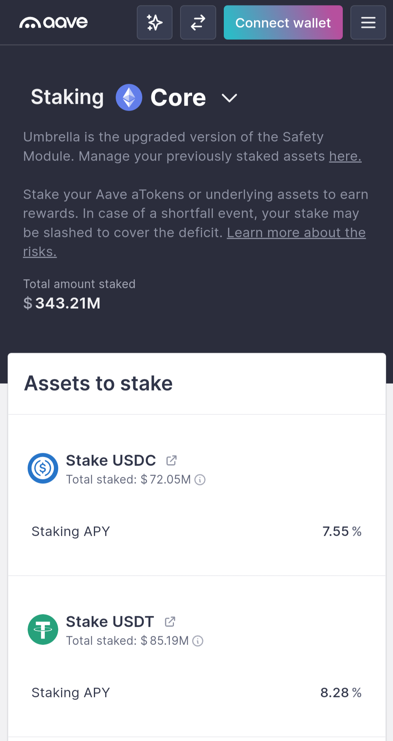Click the Aave logo
Screen dimensions: 393x741
(x=53, y=23)
